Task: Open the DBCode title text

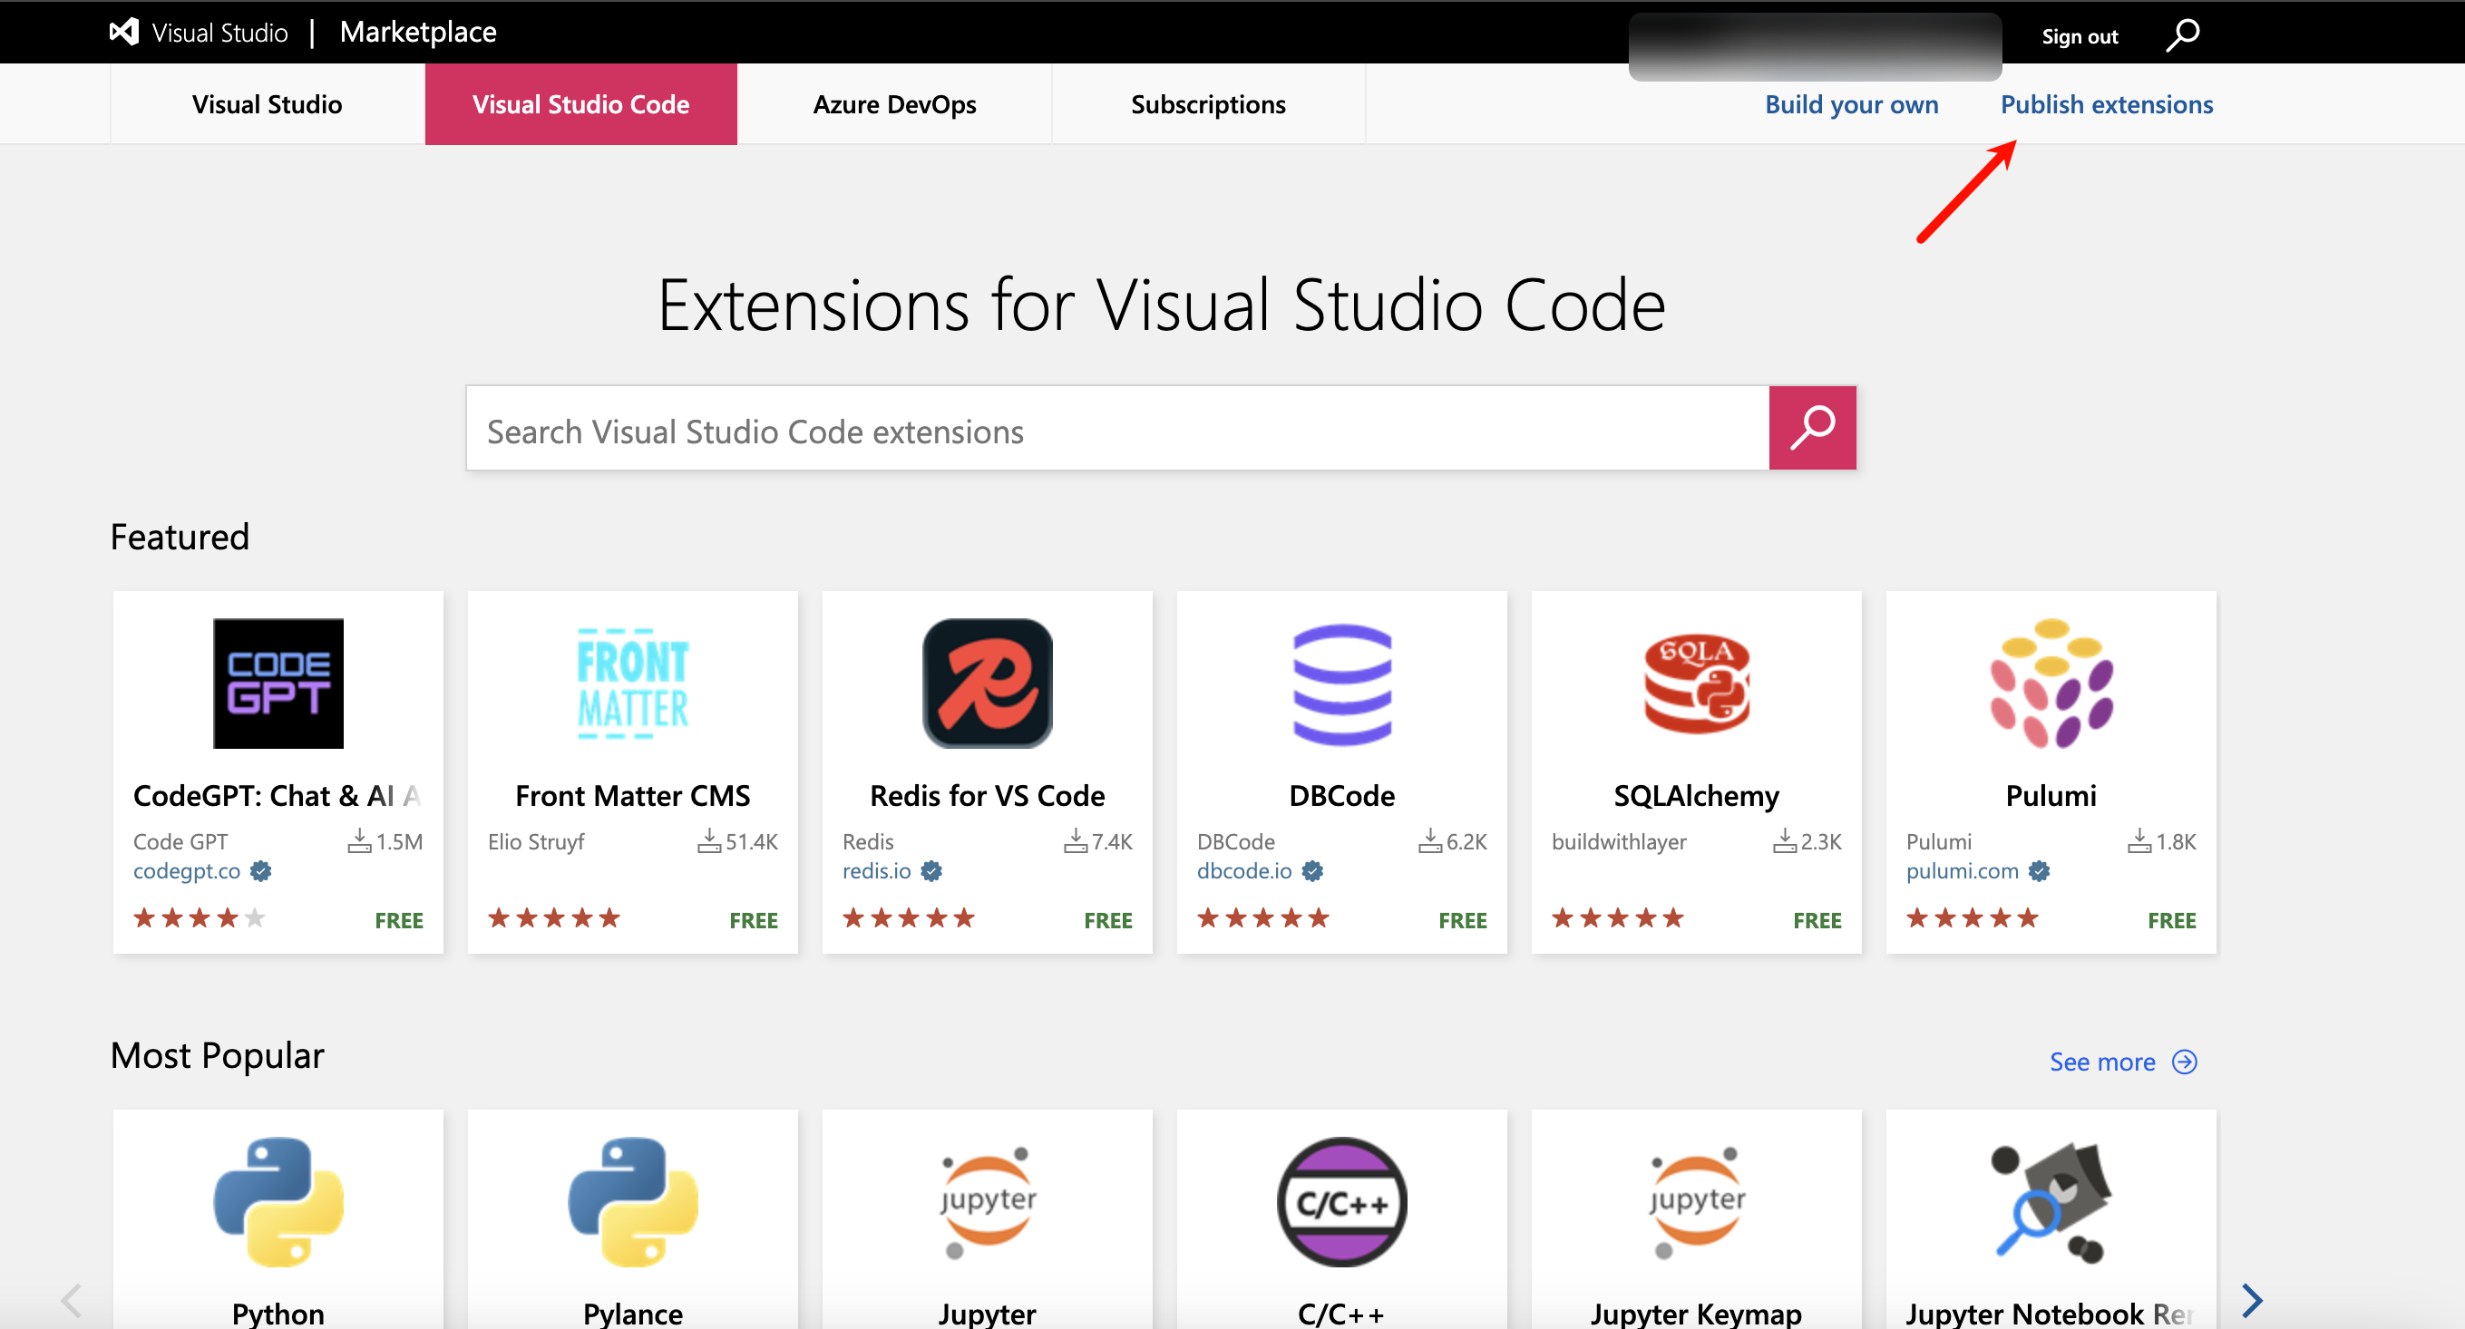Action: 1341,795
